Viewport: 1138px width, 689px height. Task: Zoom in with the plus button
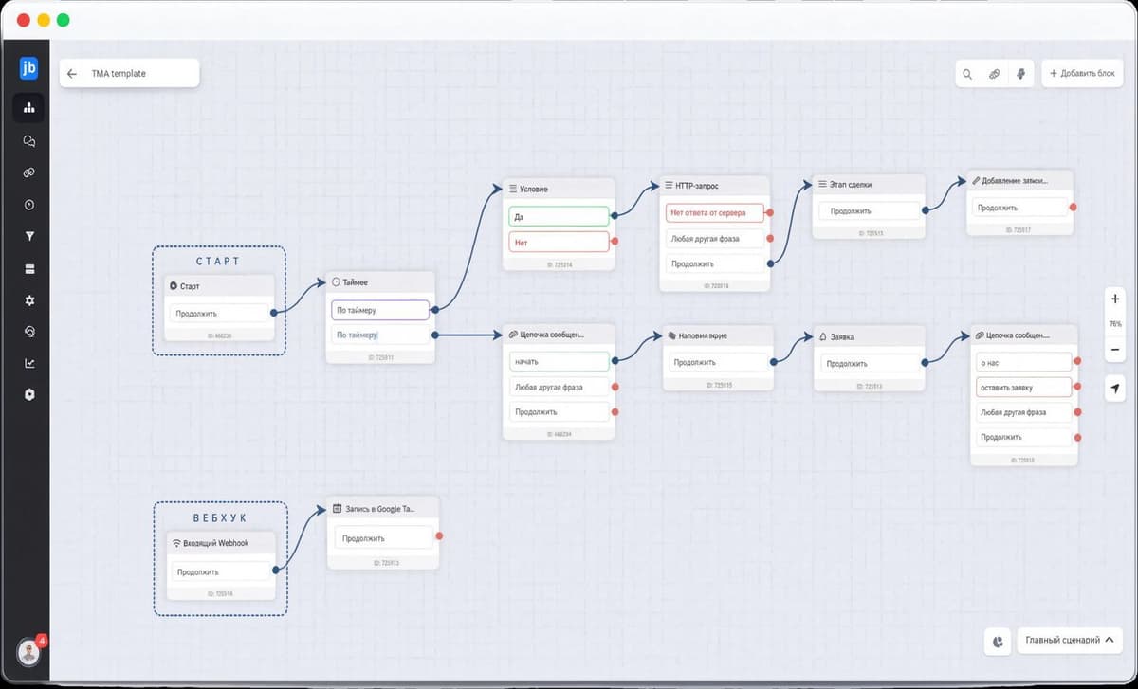point(1115,299)
